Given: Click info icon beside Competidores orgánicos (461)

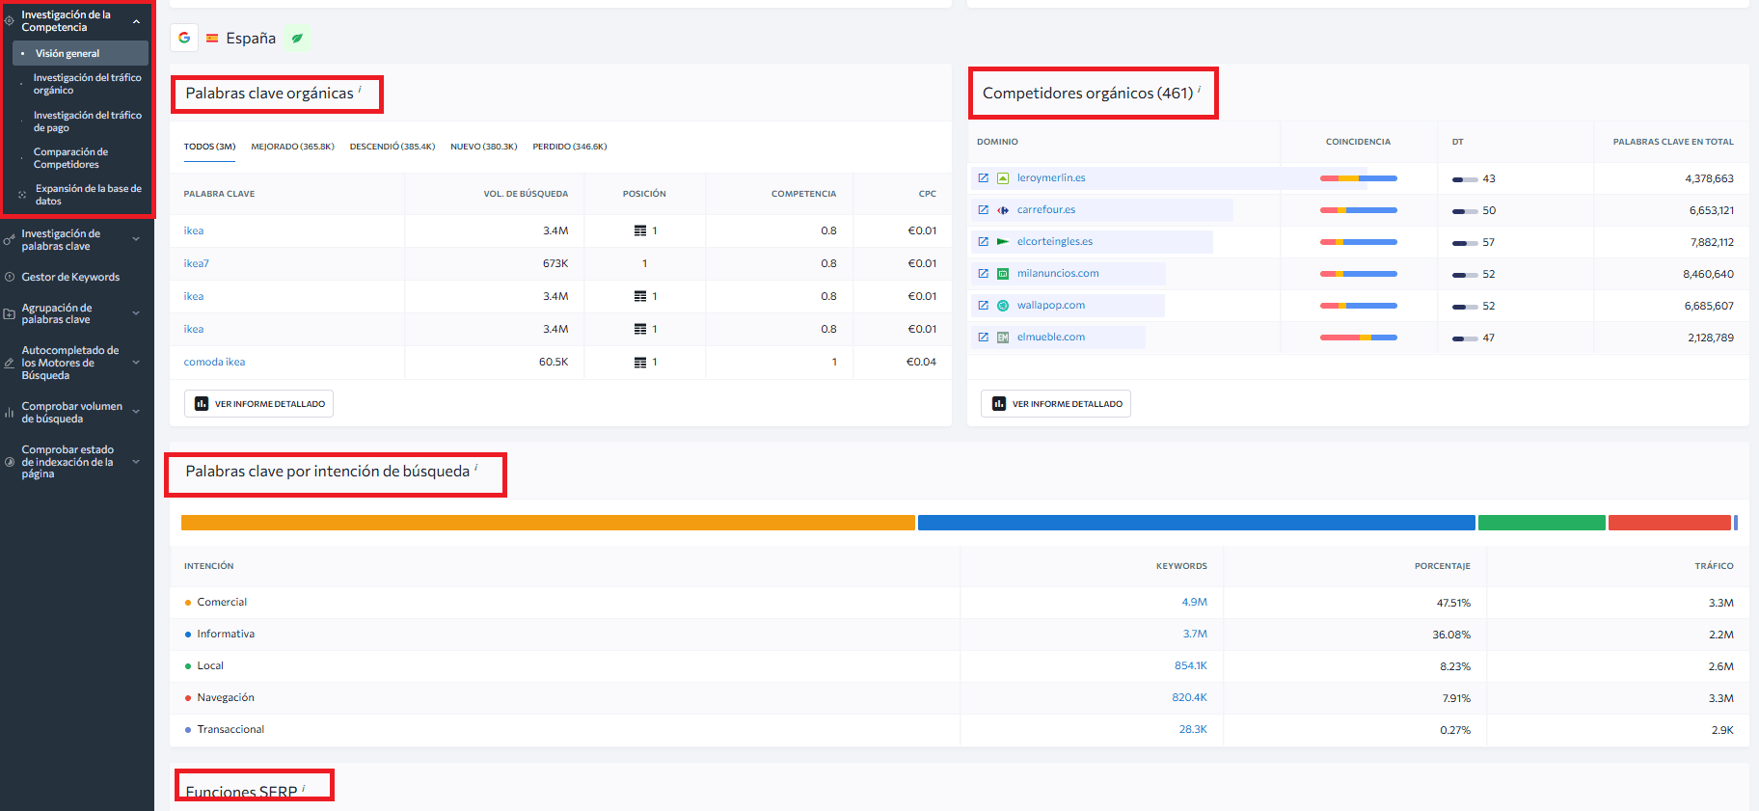Looking at the screenshot, I should coord(1199,89).
